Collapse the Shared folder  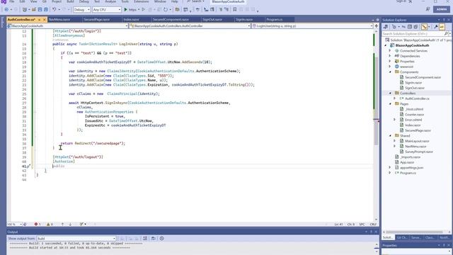(390, 135)
